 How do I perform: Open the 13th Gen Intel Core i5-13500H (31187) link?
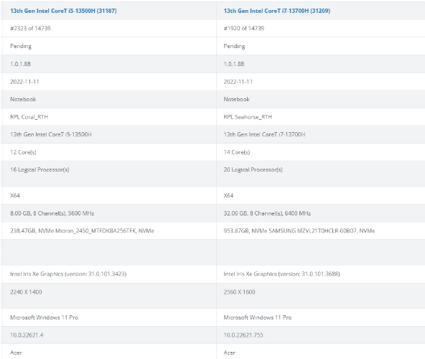tap(63, 11)
